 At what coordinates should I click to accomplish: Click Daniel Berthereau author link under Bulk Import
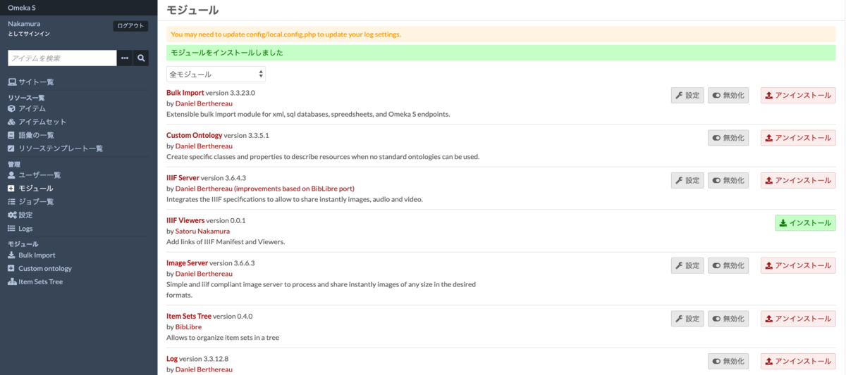[204, 103]
